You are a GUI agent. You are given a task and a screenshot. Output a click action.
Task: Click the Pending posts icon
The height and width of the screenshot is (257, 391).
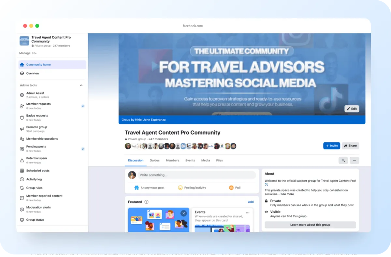point(22,149)
